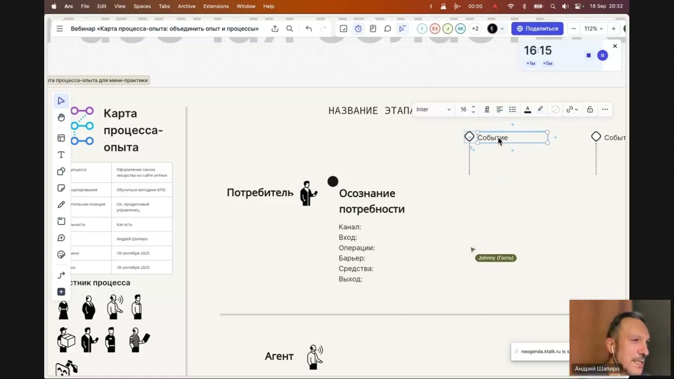Click collaborator avatar E3
The image size is (674, 379).
[x=434, y=28]
